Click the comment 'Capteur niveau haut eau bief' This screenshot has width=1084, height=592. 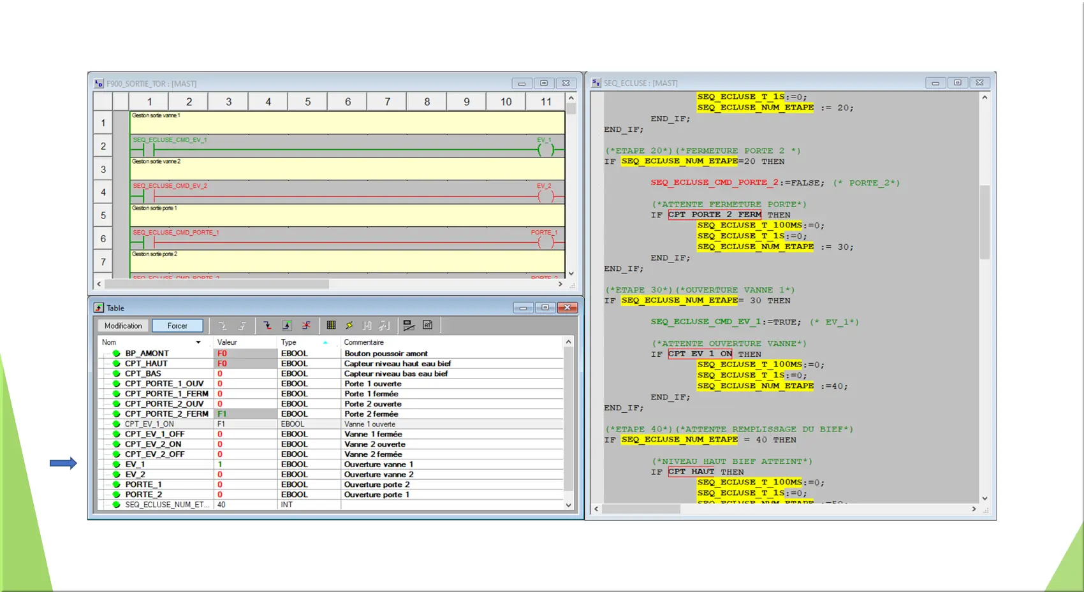397,363
